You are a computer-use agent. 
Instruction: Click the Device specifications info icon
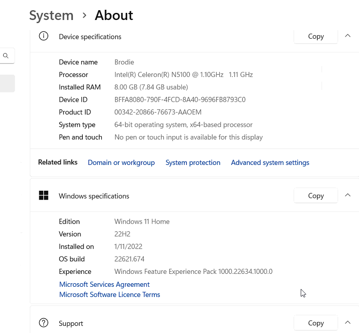(x=44, y=36)
